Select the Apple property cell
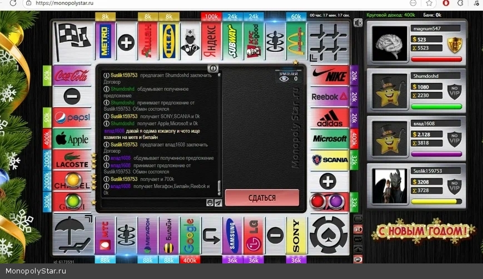The width and height of the screenshot is (483, 279). click(72, 139)
